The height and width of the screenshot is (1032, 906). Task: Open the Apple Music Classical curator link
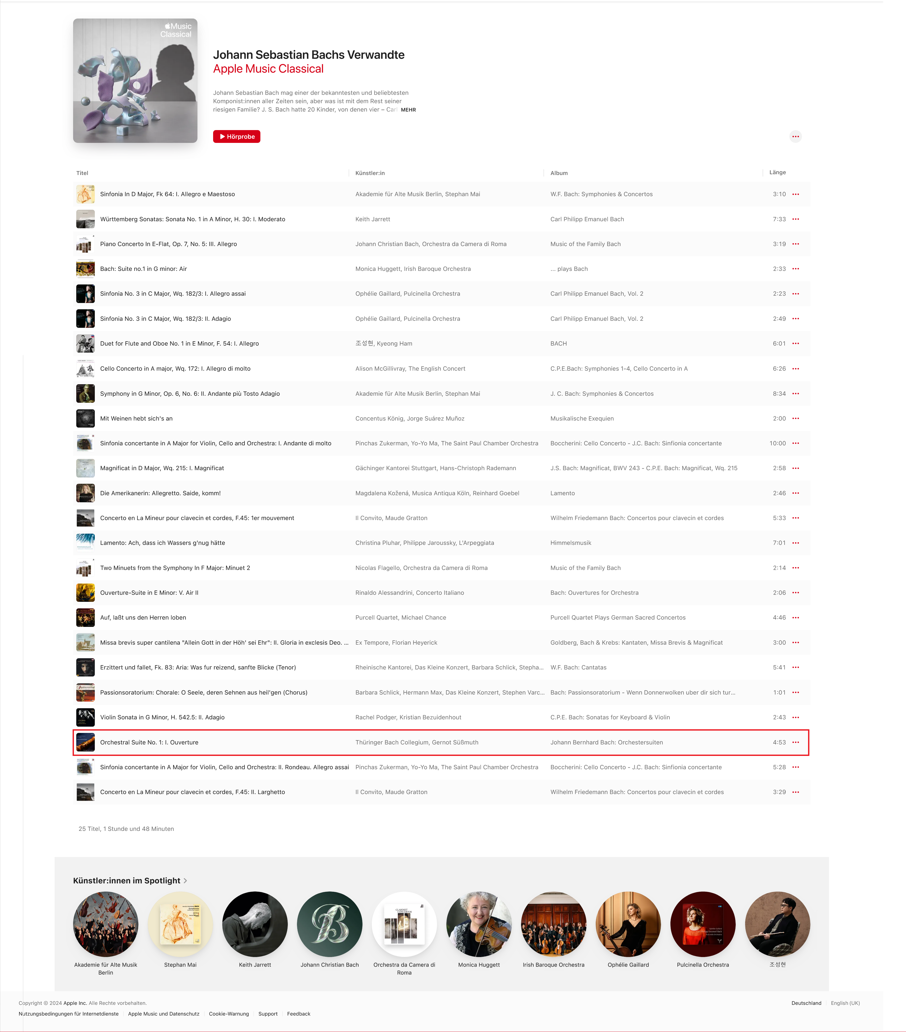click(268, 69)
